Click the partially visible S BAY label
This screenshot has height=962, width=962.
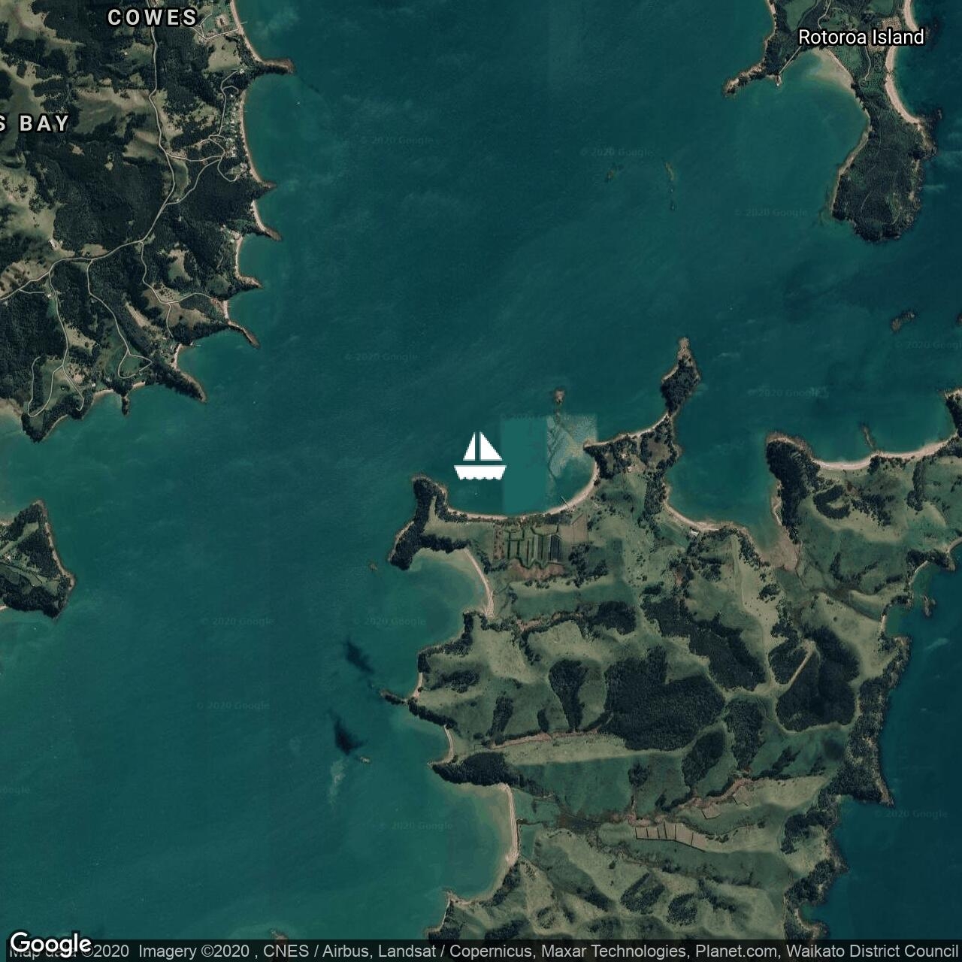(x=36, y=123)
